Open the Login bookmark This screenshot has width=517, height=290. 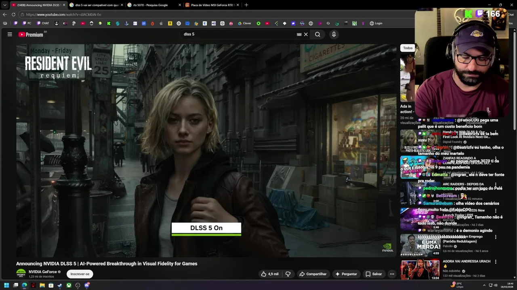[376, 23]
